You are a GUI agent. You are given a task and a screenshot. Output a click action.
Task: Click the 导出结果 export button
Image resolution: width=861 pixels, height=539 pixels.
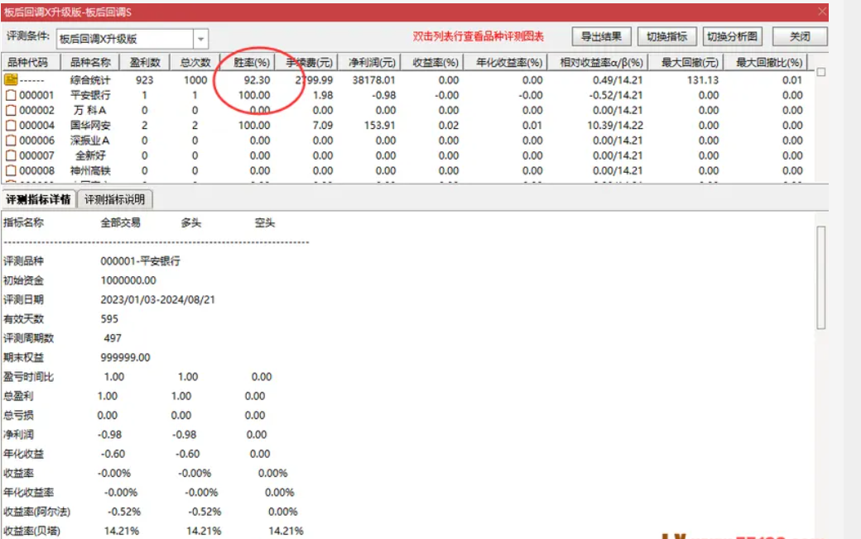click(x=600, y=36)
